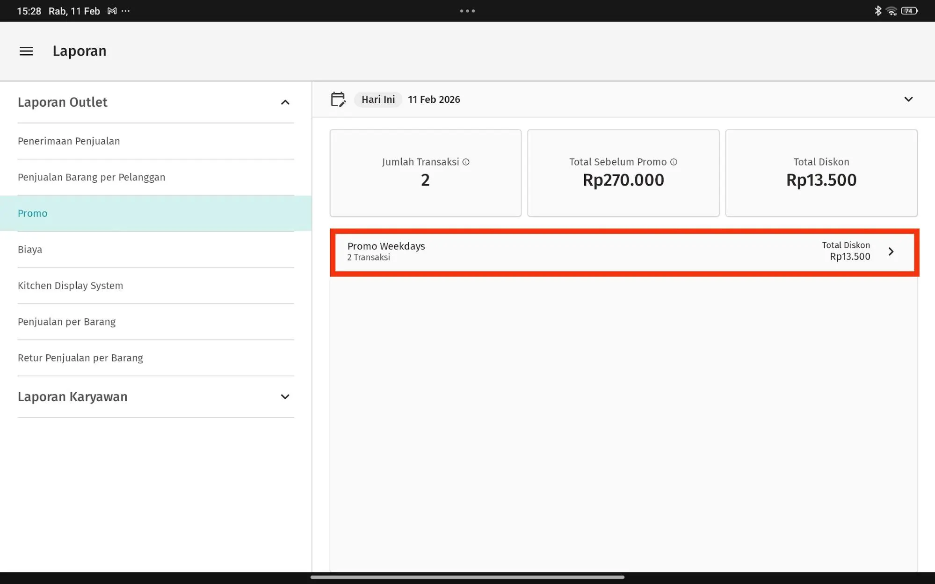The height and width of the screenshot is (584, 935).
Task: Tap the battery indicator icon
Action: (x=909, y=11)
